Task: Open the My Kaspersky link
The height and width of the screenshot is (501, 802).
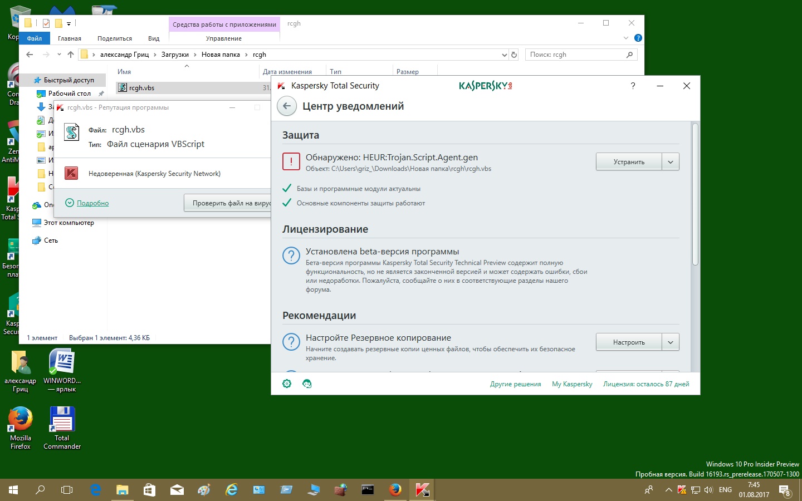Action: 572,384
